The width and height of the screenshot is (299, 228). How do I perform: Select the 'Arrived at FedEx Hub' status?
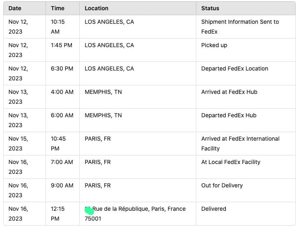click(229, 92)
